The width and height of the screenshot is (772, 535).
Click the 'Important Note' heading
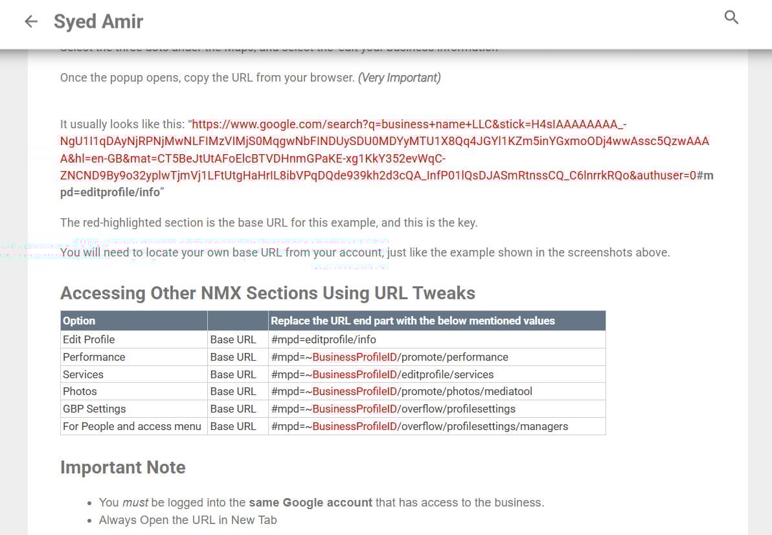point(122,468)
